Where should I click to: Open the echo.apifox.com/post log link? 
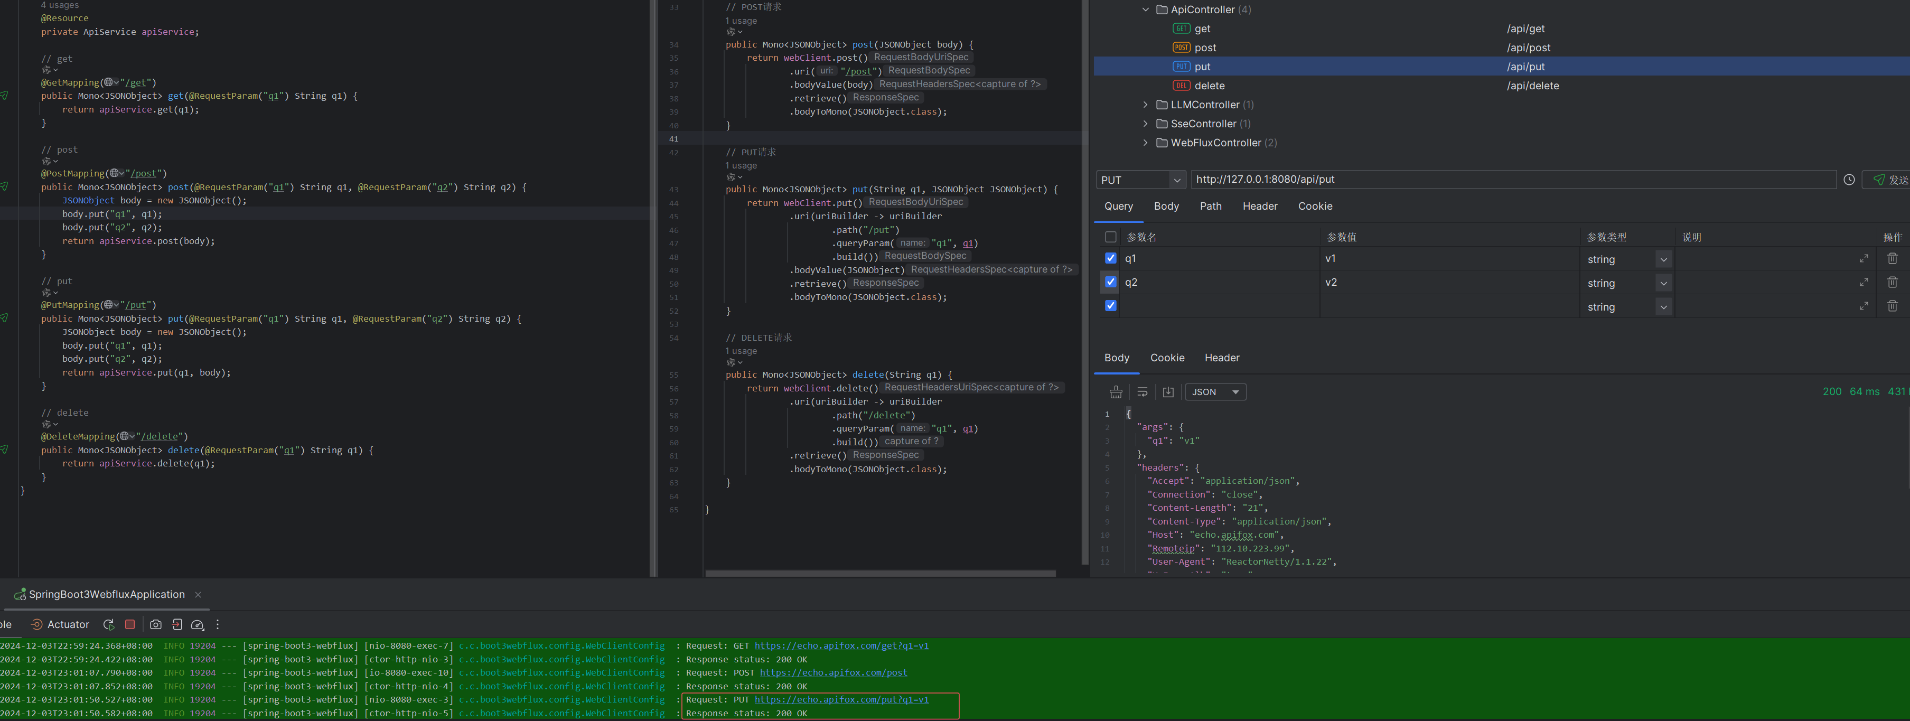[834, 673]
